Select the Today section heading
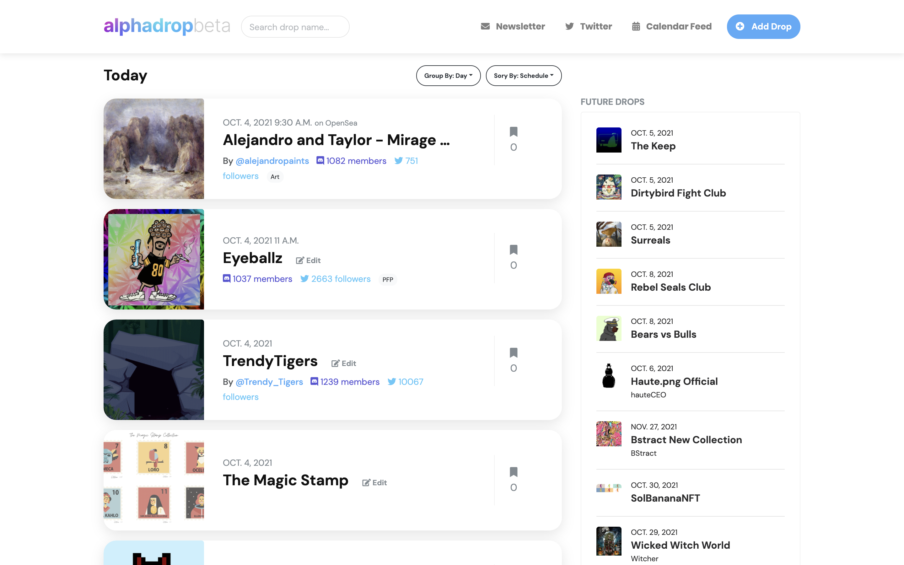The height and width of the screenshot is (565, 904). (x=125, y=75)
